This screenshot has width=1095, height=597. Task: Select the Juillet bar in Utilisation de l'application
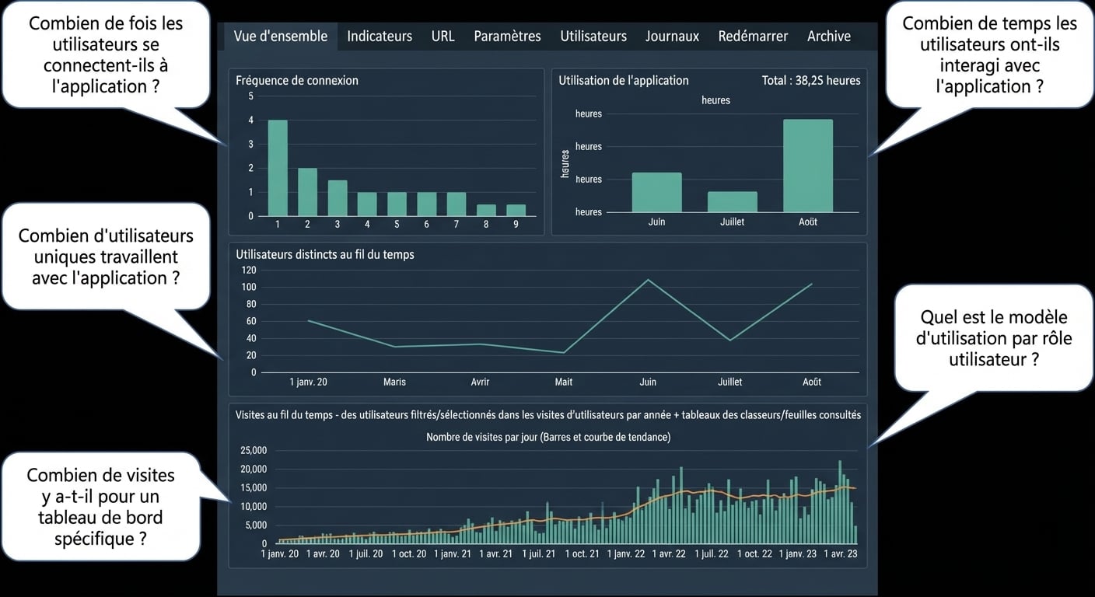pyautogui.click(x=732, y=202)
